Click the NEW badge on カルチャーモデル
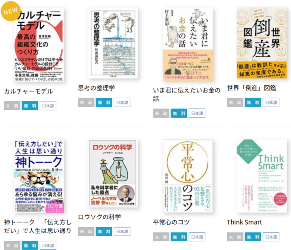This screenshot has height=250, width=291. 10,11
